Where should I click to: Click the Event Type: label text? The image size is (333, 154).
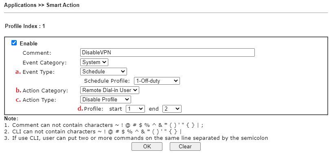[38, 72]
